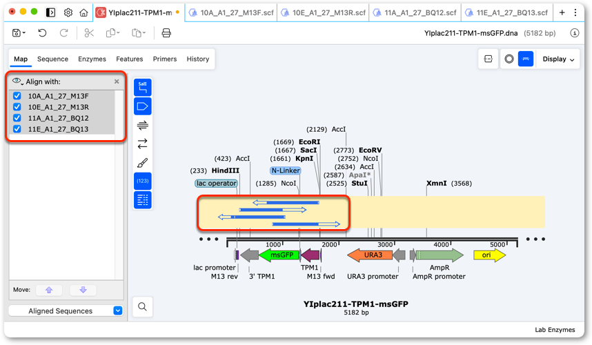The width and height of the screenshot is (592, 345).
Task: Click the StuI enzyme label
Action: (x=359, y=184)
